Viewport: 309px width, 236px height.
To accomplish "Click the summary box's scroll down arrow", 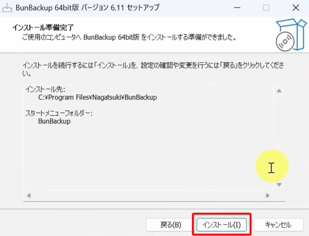I will tap(279, 184).
